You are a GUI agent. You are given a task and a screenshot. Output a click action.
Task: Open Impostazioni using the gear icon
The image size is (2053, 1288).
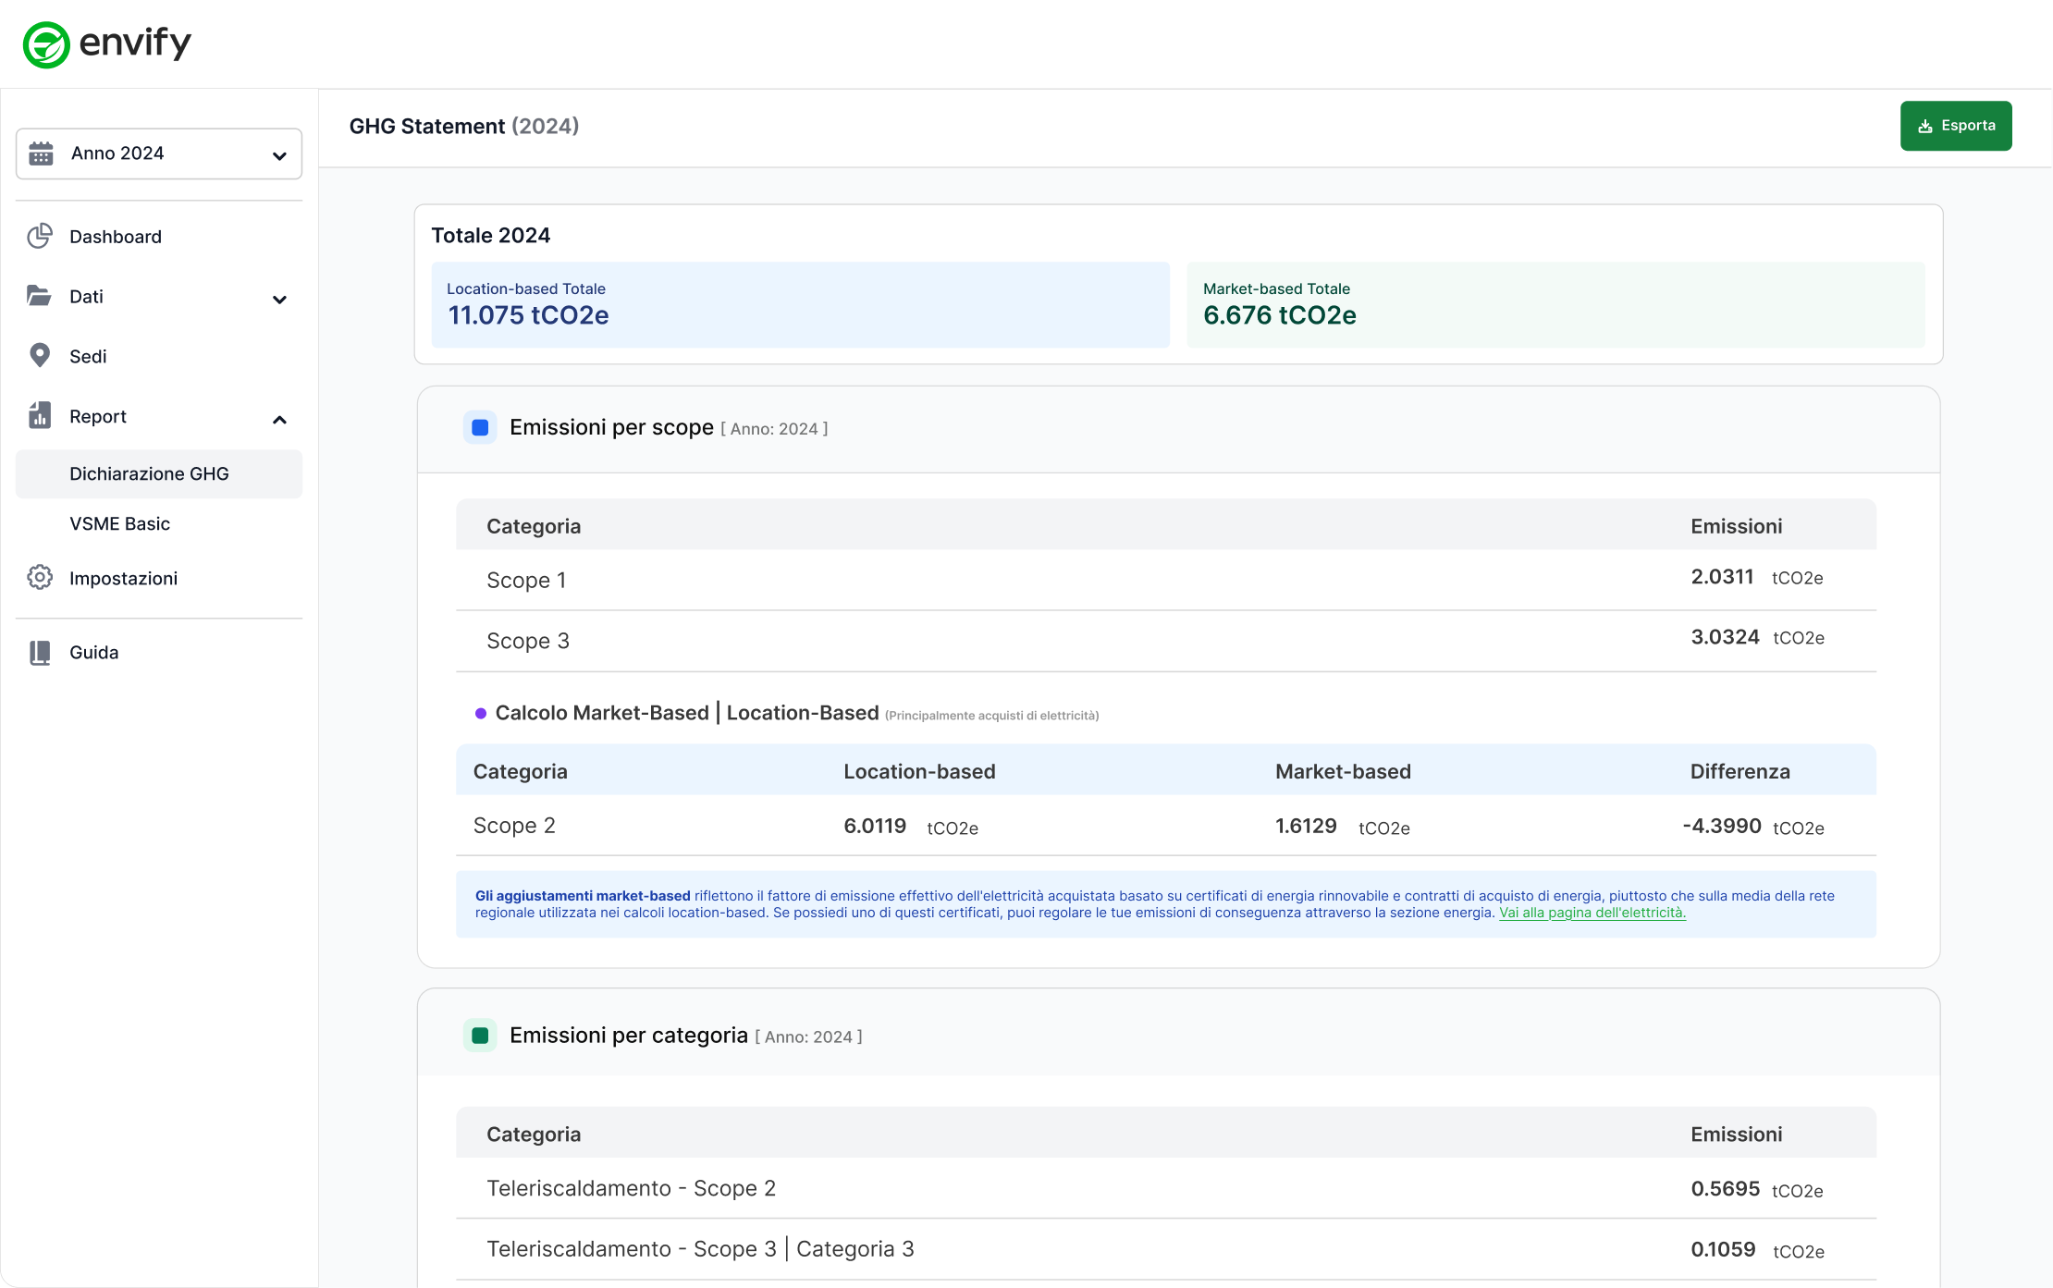tap(40, 577)
